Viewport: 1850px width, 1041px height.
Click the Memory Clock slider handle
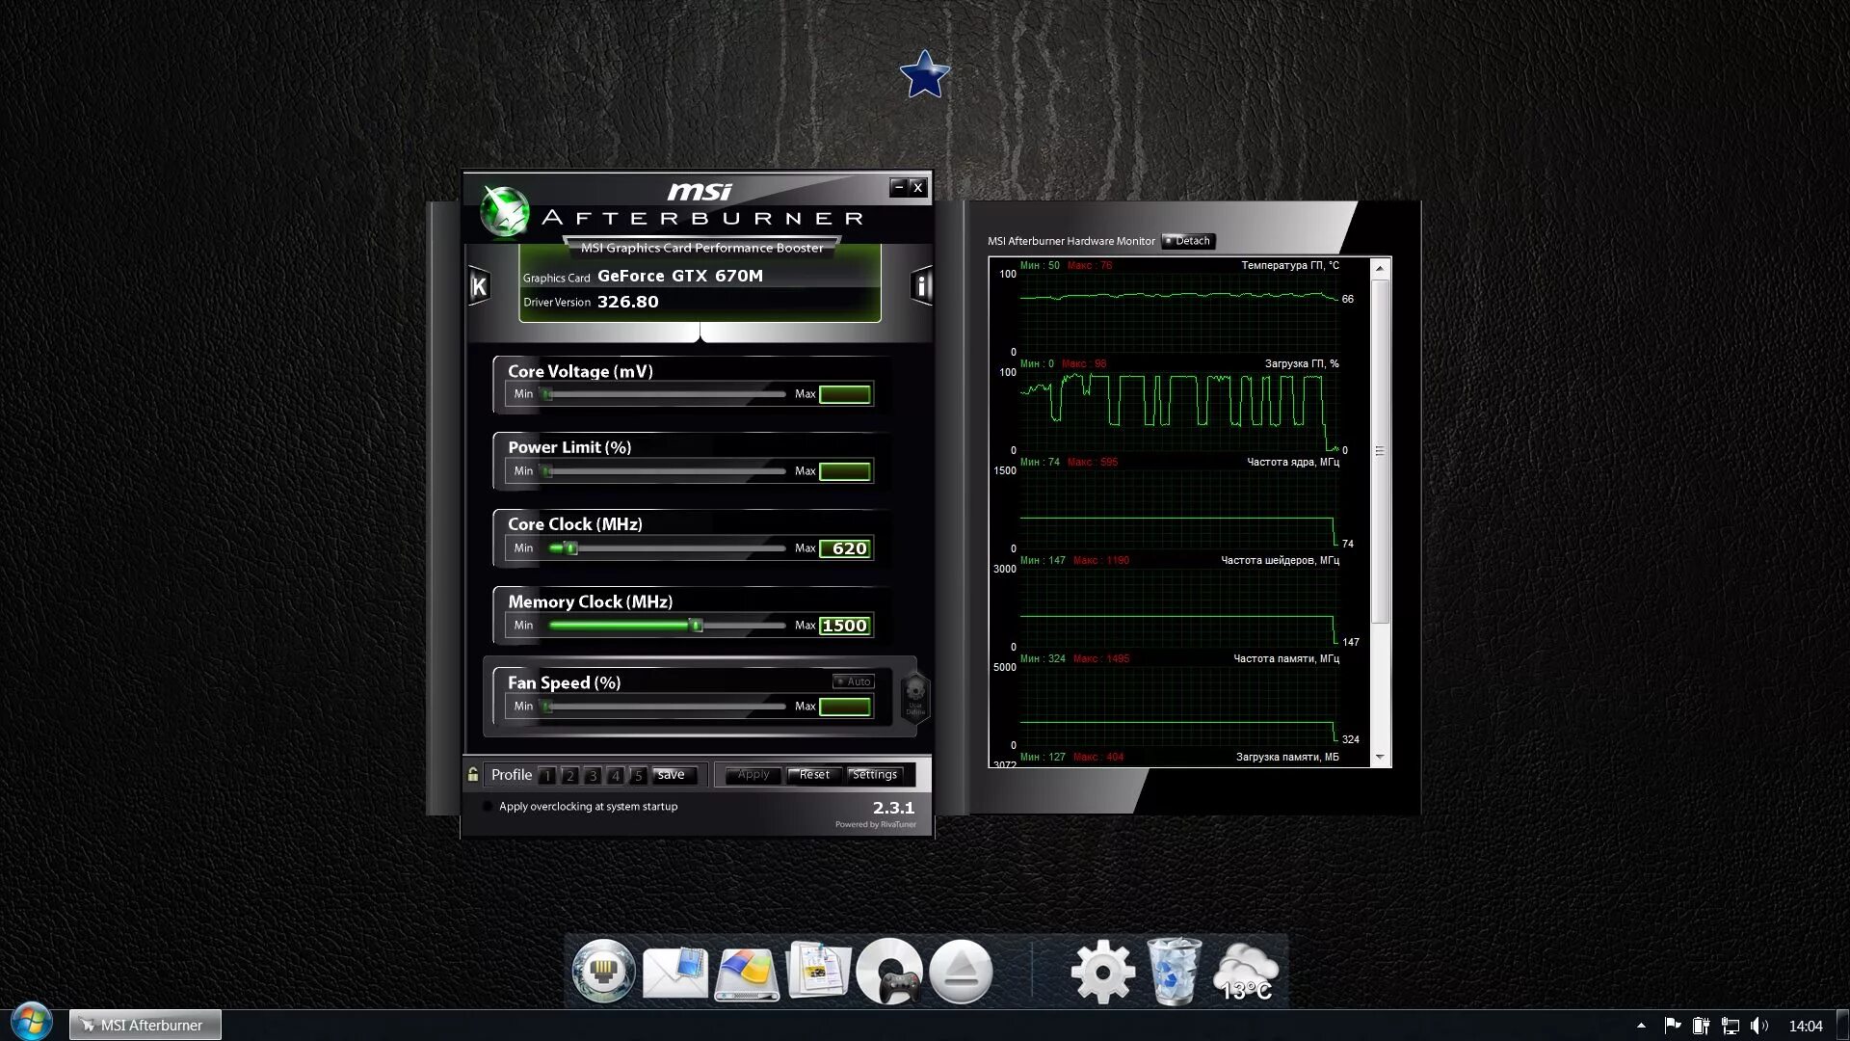[696, 626]
